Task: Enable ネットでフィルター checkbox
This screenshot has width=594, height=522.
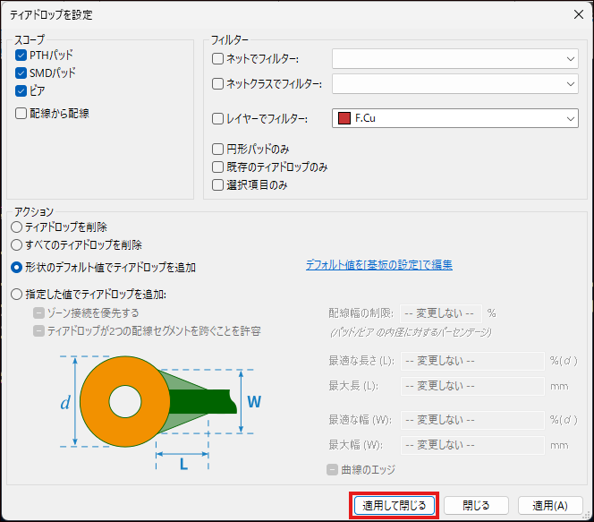Action: (x=218, y=59)
